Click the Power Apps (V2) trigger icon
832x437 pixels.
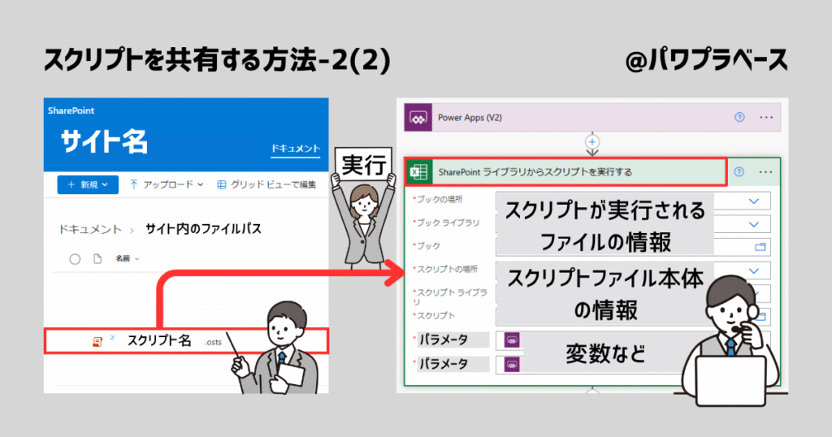[x=418, y=118]
